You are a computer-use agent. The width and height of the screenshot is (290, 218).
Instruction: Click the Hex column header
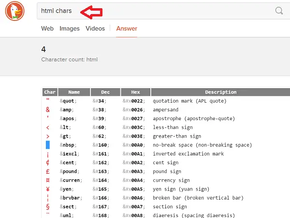tap(135, 92)
